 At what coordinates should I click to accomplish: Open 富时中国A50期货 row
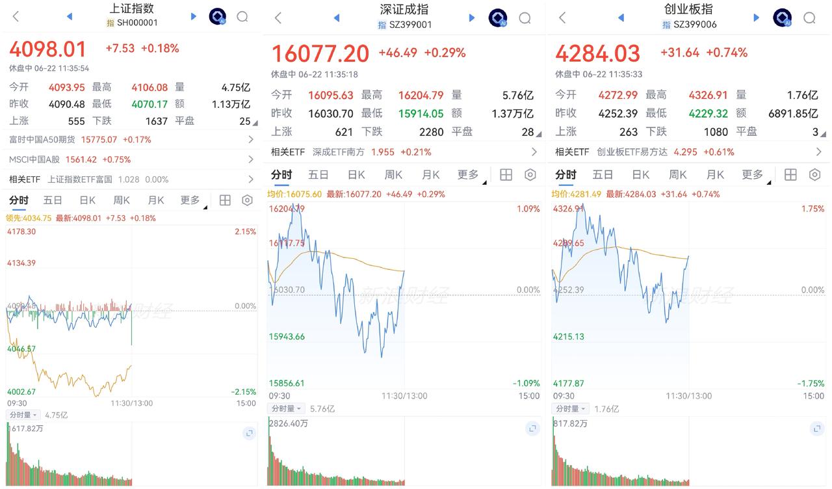point(131,139)
